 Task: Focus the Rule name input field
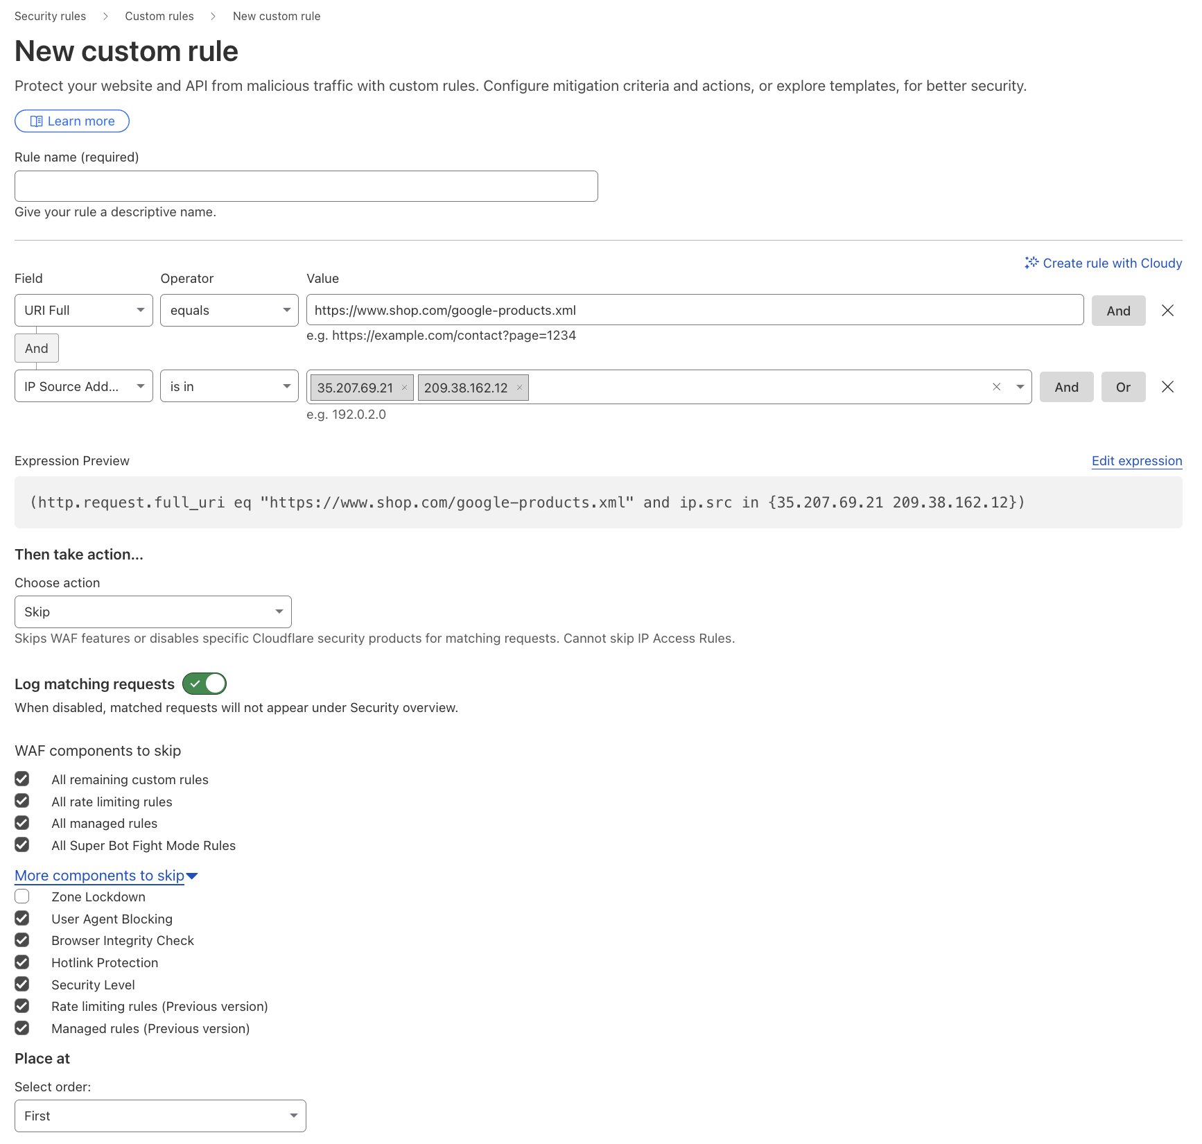(306, 187)
